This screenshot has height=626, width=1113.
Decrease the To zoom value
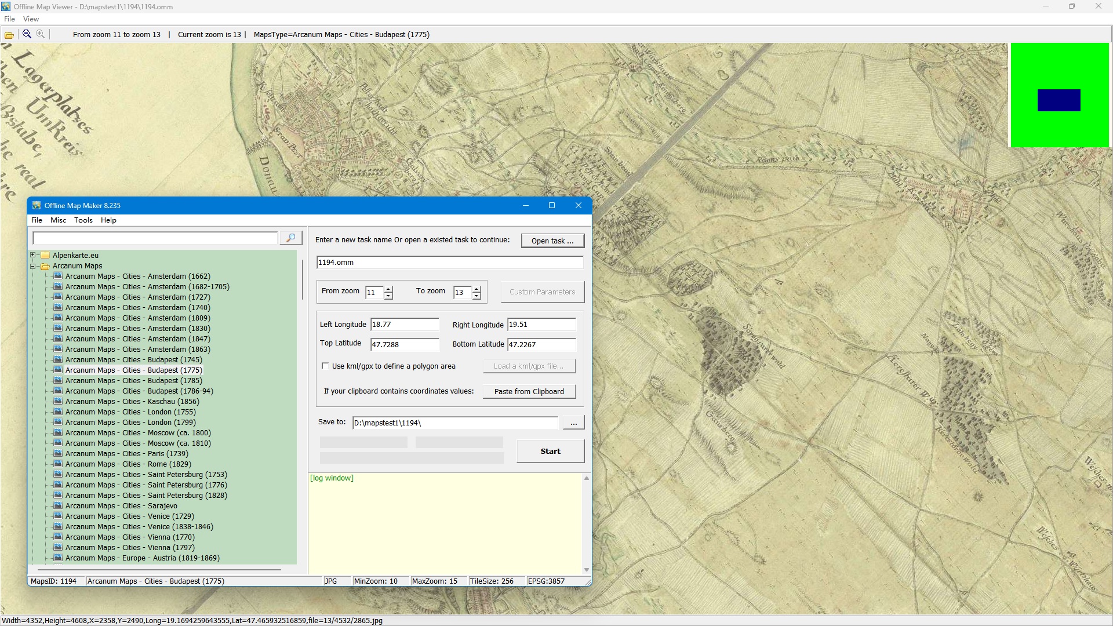(477, 296)
